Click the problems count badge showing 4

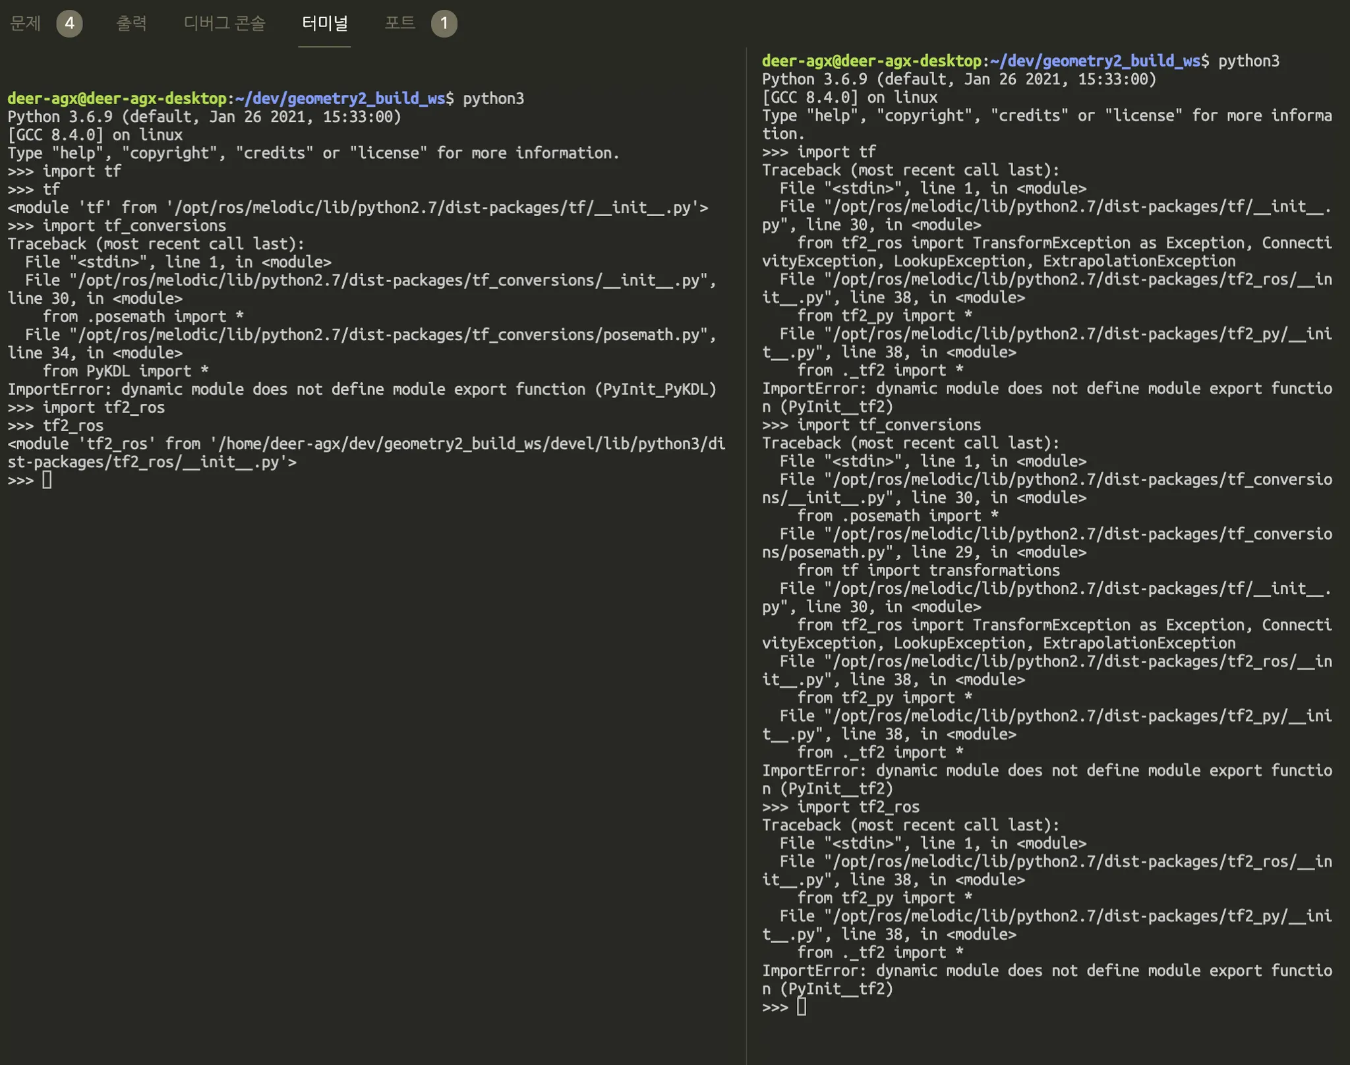coord(69,24)
